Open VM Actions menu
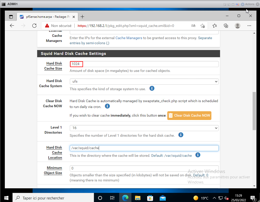 [x=248, y=4]
